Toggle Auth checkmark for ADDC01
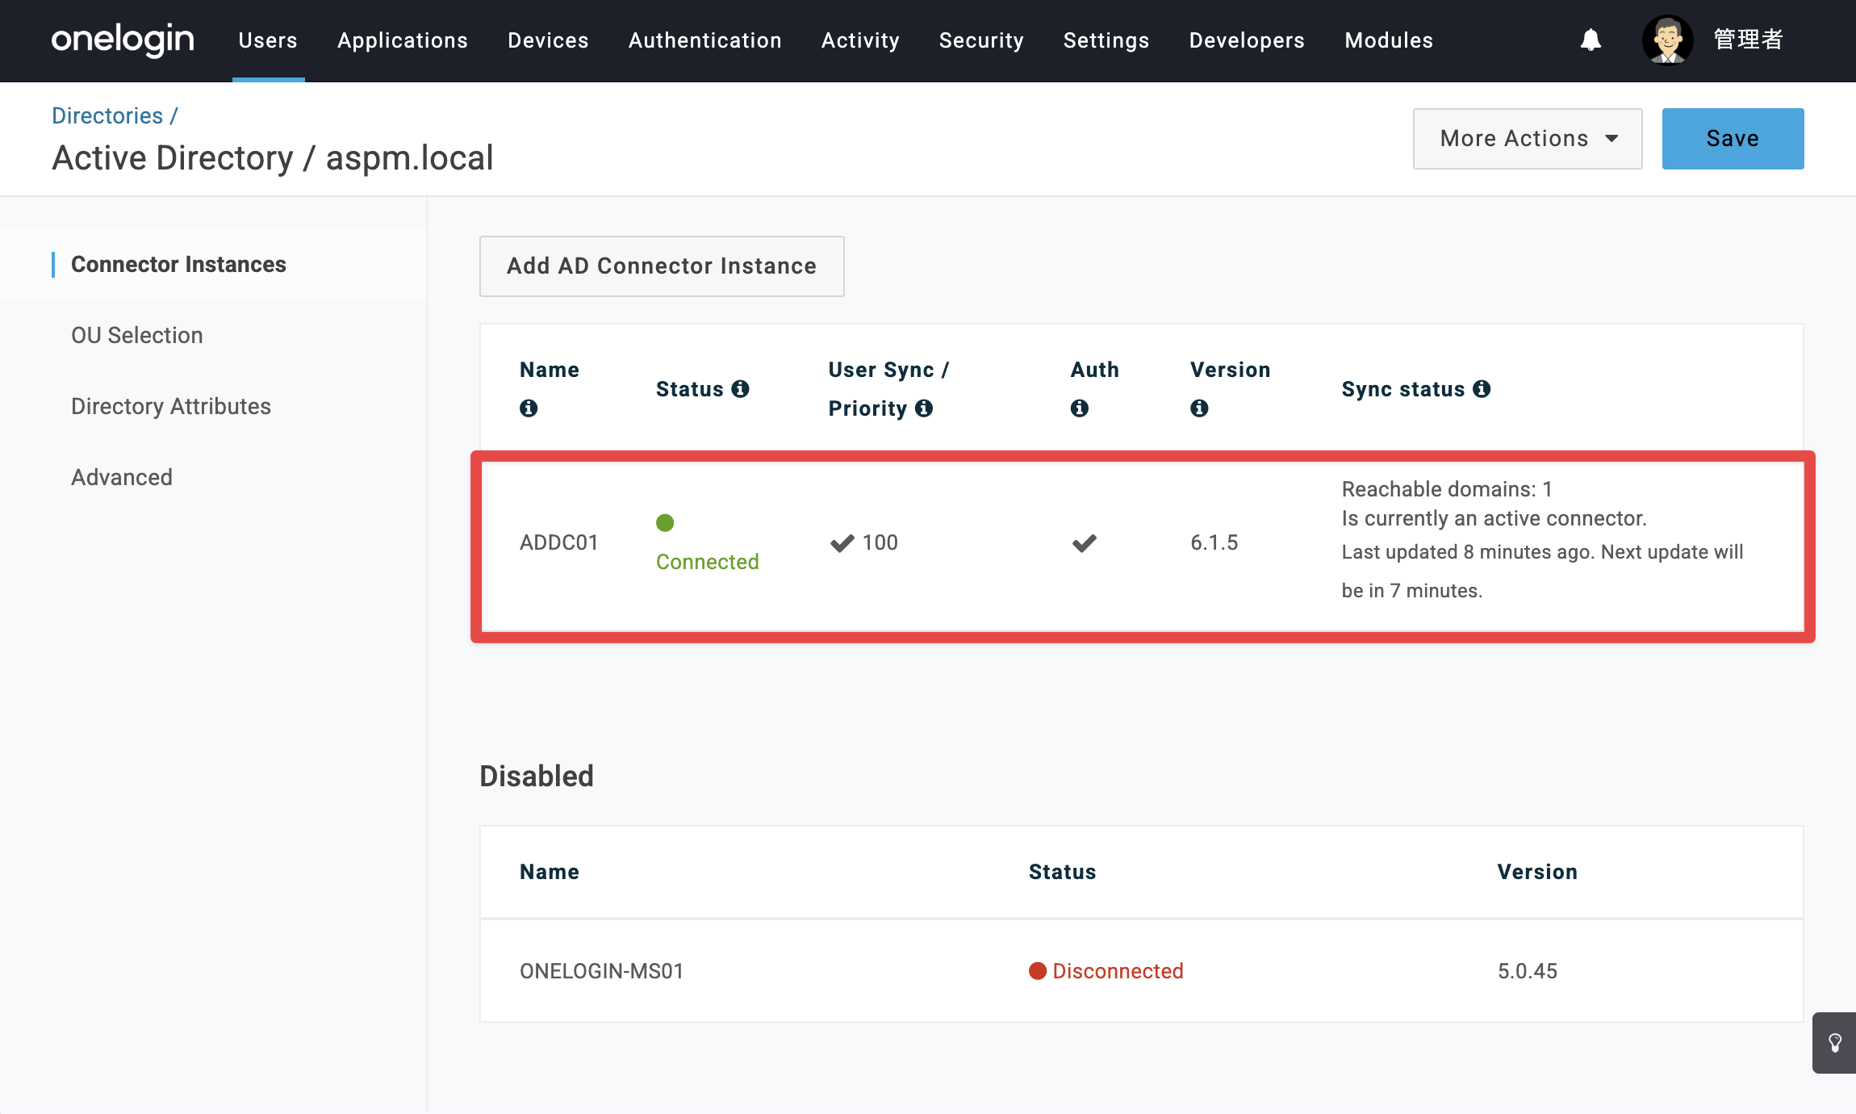1856x1114 pixels. pos(1084,543)
